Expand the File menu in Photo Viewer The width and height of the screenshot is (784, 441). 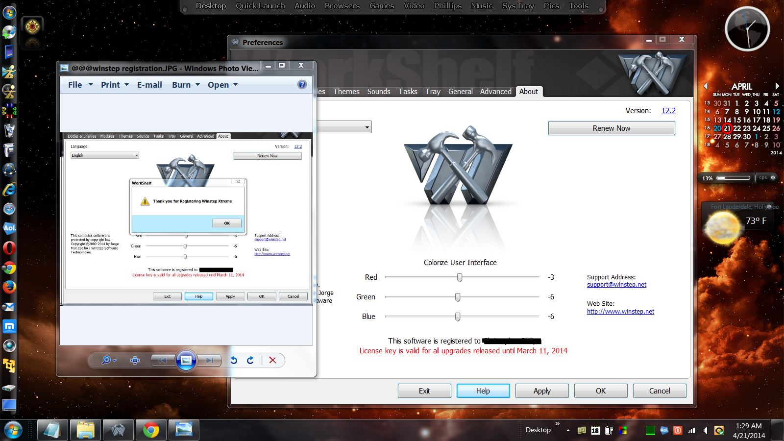(80, 85)
